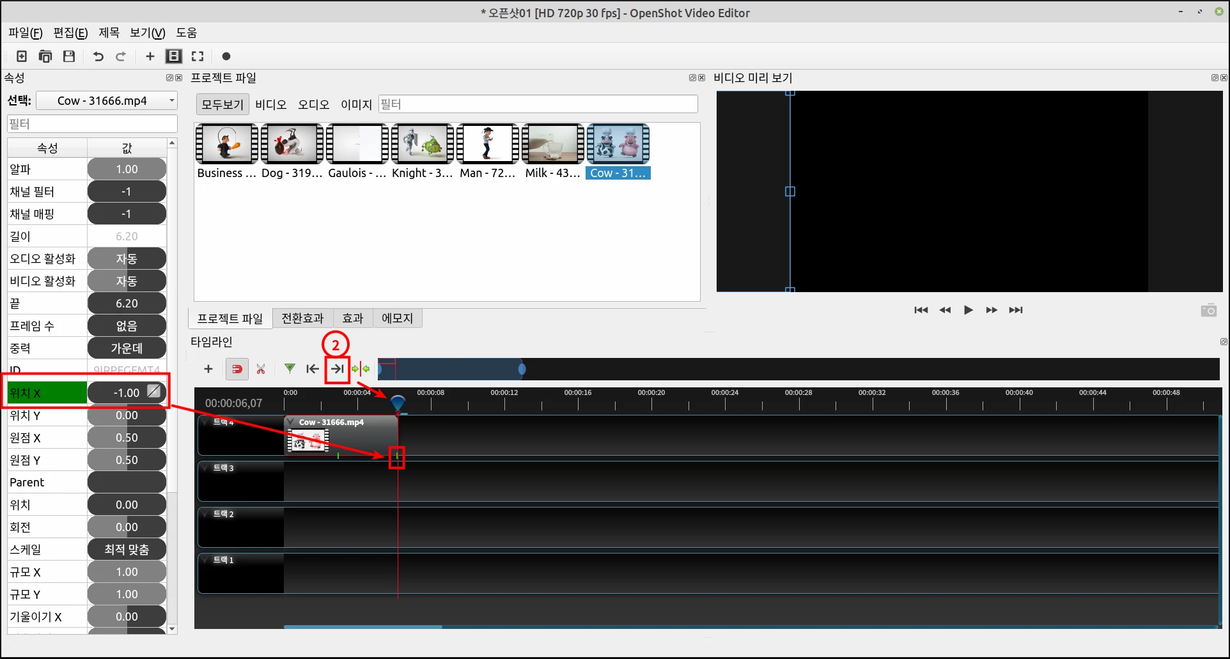Jump to start of preview
Screen dimensions: 1230x659
pyautogui.click(x=921, y=310)
